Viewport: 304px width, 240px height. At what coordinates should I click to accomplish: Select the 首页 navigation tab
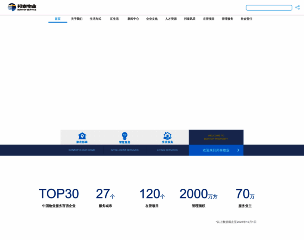[x=58, y=19]
